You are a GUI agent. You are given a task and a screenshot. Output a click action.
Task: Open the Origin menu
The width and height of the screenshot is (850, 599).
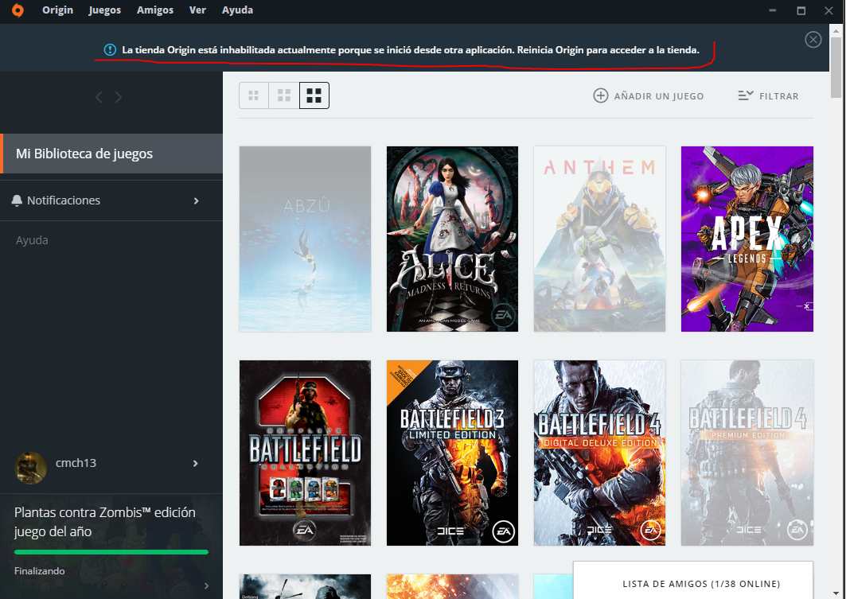tap(57, 10)
